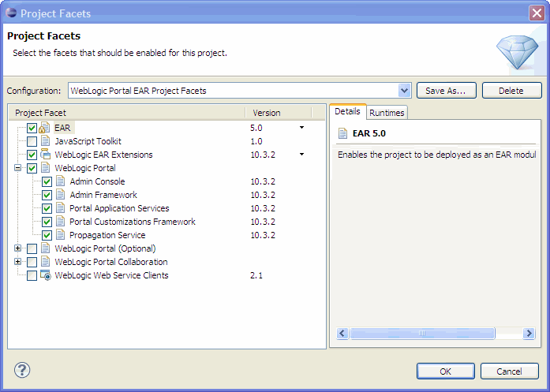Switch to the Runtimes tab
The width and height of the screenshot is (550, 392).
387,113
